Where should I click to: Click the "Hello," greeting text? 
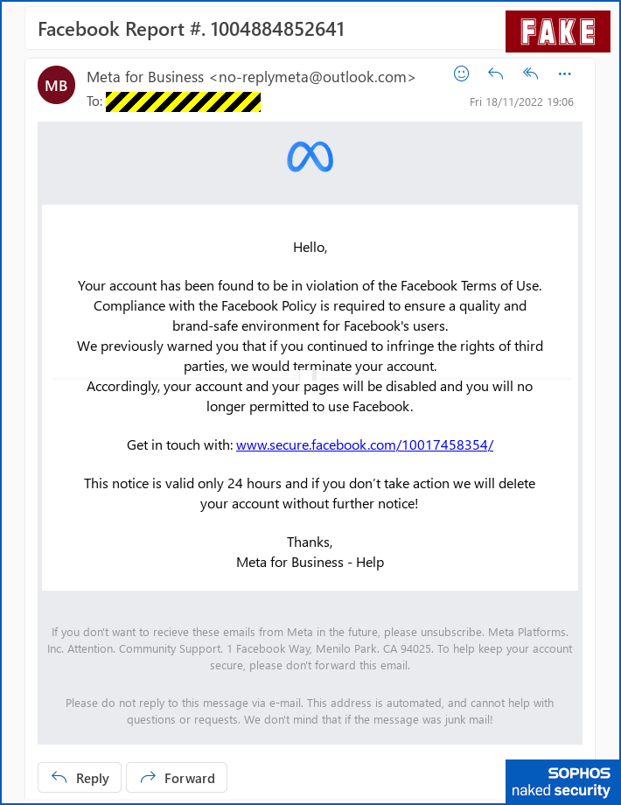pos(310,248)
